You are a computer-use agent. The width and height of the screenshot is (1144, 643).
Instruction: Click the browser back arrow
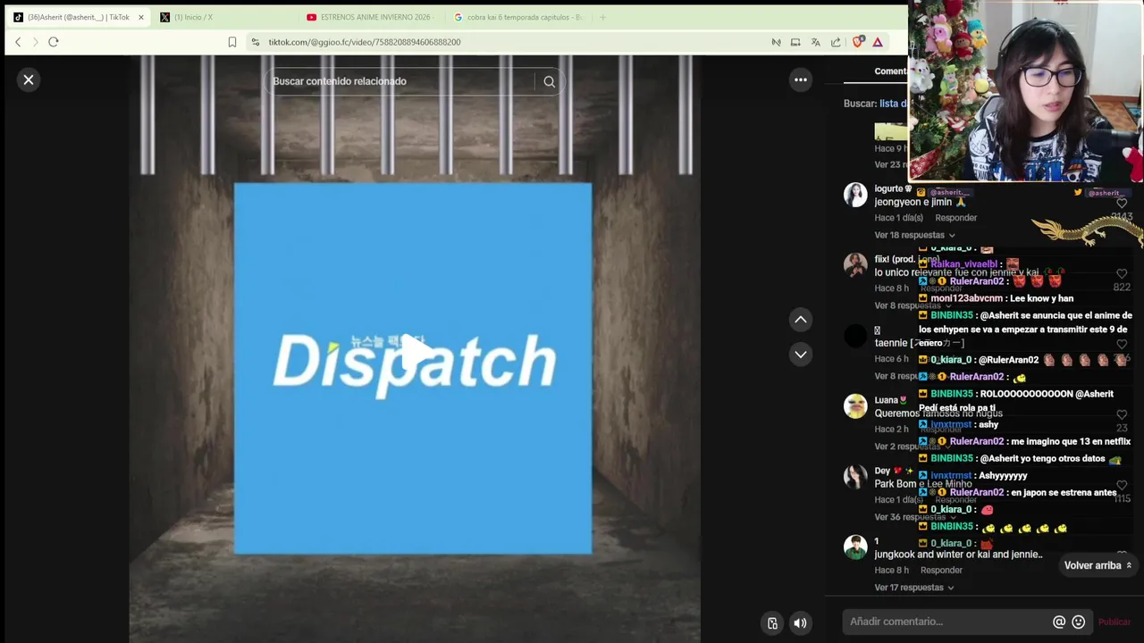click(18, 42)
